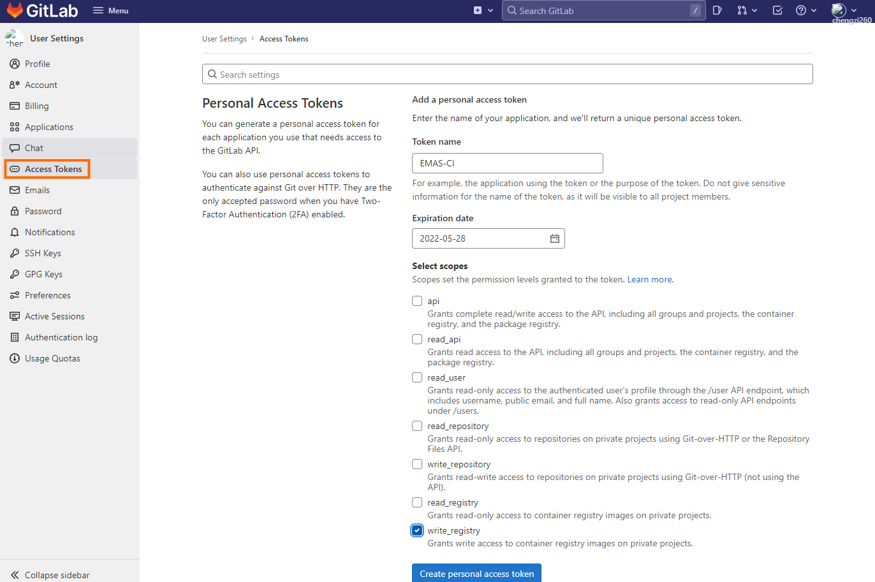The height and width of the screenshot is (582, 875).
Task: Click the Help question mark icon
Action: pyautogui.click(x=801, y=10)
